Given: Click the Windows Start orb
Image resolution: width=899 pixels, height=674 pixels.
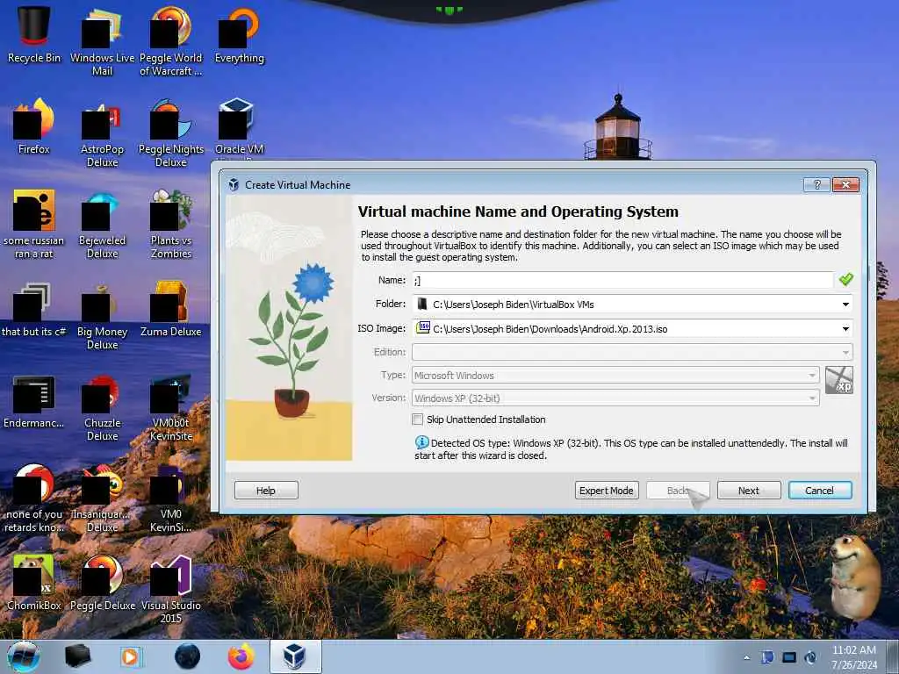Looking at the screenshot, I should [x=24, y=656].
